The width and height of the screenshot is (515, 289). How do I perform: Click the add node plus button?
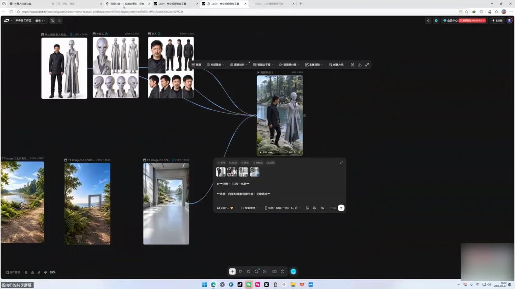(x=232, y=272)
